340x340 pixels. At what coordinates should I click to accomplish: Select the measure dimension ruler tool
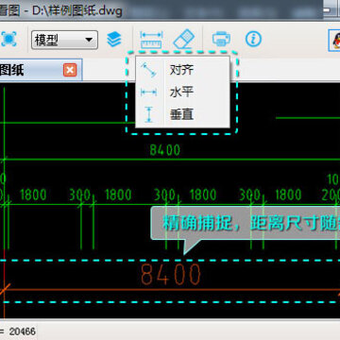tap(151, 40)
